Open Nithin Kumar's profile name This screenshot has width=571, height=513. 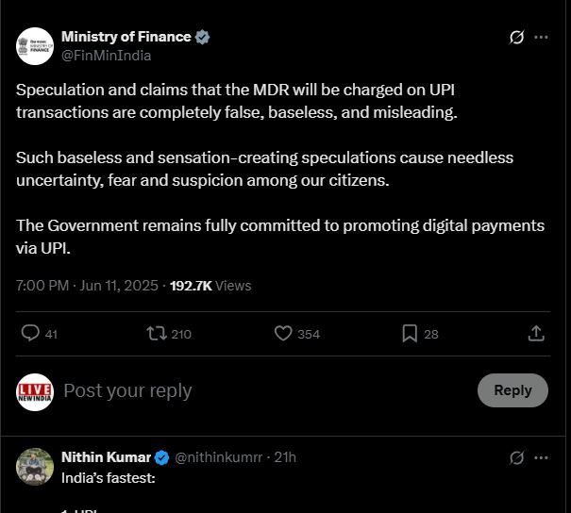coord(106,457)
